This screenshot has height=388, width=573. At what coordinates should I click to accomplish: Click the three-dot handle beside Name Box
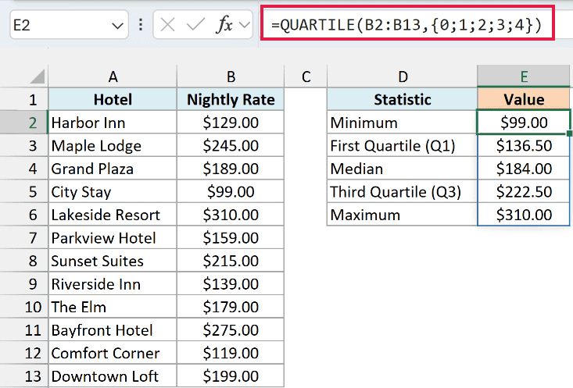click(x=141, y=25)
